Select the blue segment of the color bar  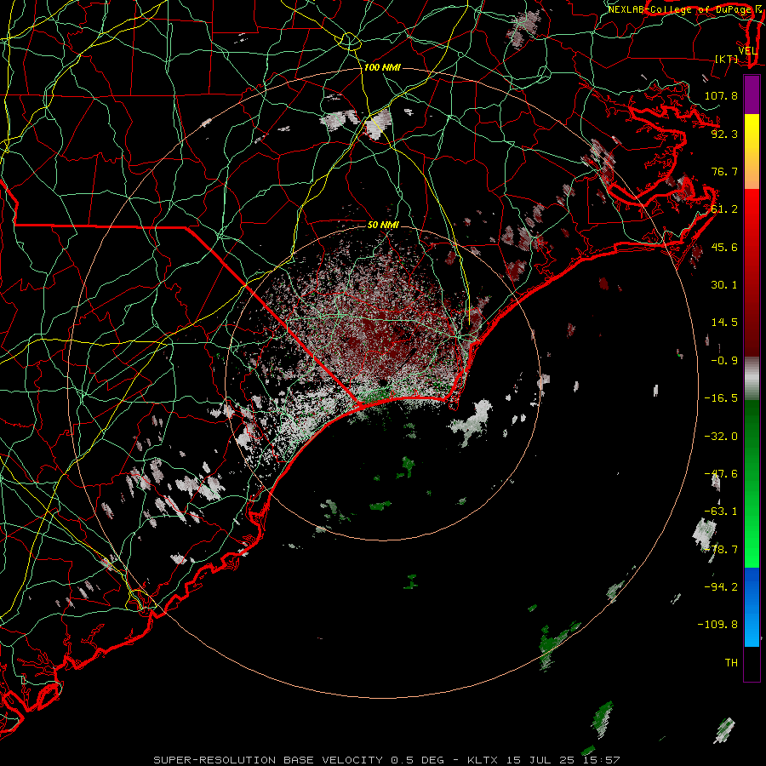tap(752, 607)
